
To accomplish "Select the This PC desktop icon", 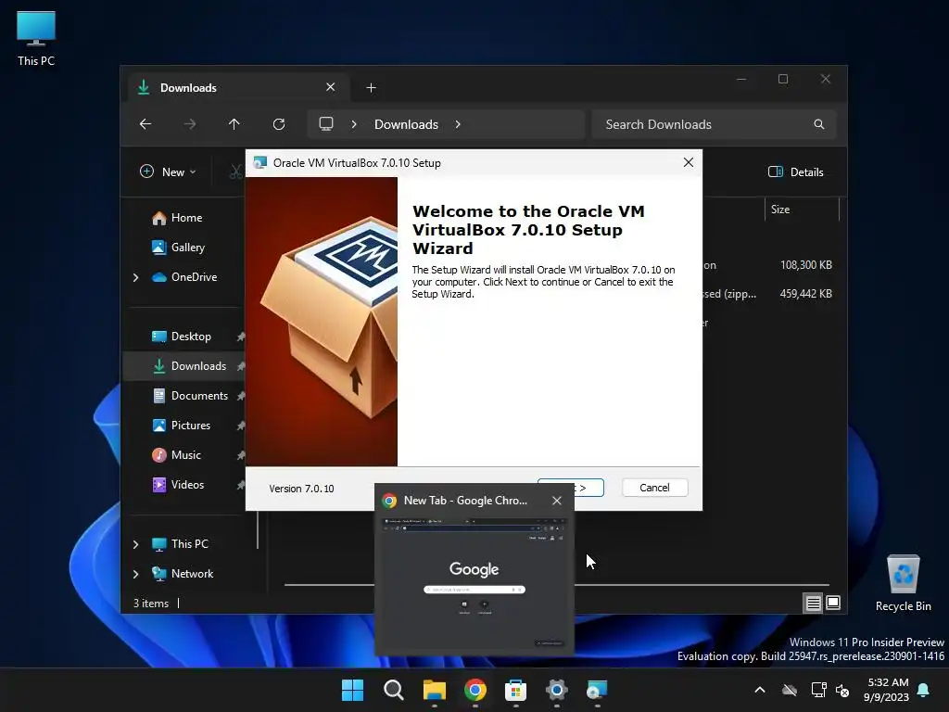I will pyautogui.click(x=36, y=38).
